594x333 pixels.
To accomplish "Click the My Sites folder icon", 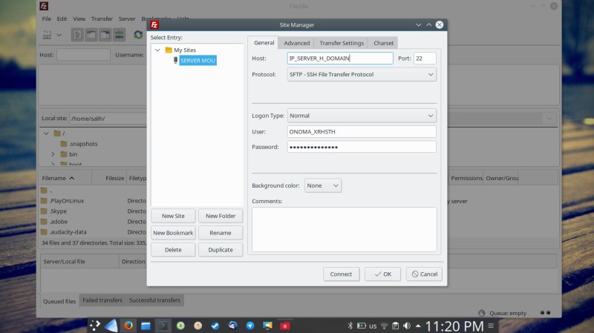I will point(169,50).
